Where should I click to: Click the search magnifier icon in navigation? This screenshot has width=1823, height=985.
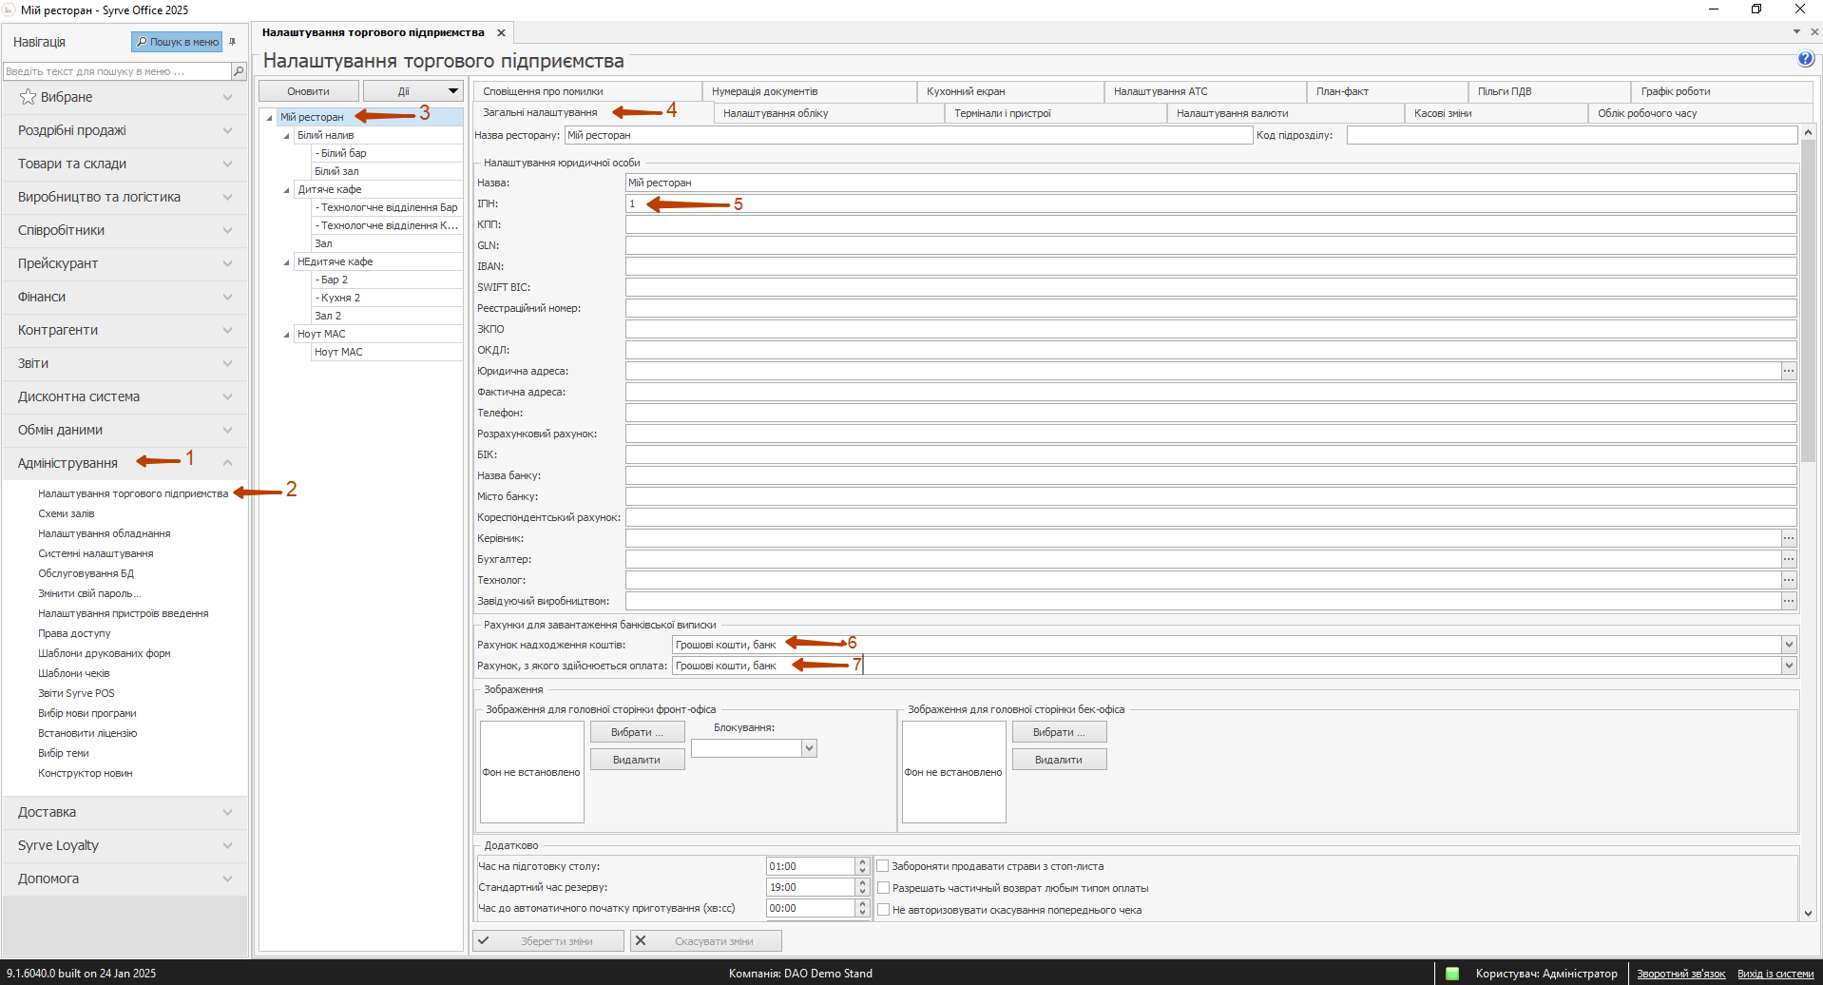pos(239,71)
